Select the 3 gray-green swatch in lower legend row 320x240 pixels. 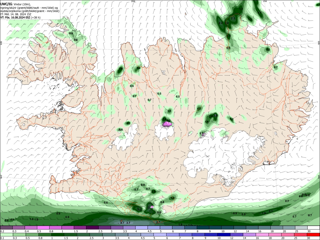(108, 234)
